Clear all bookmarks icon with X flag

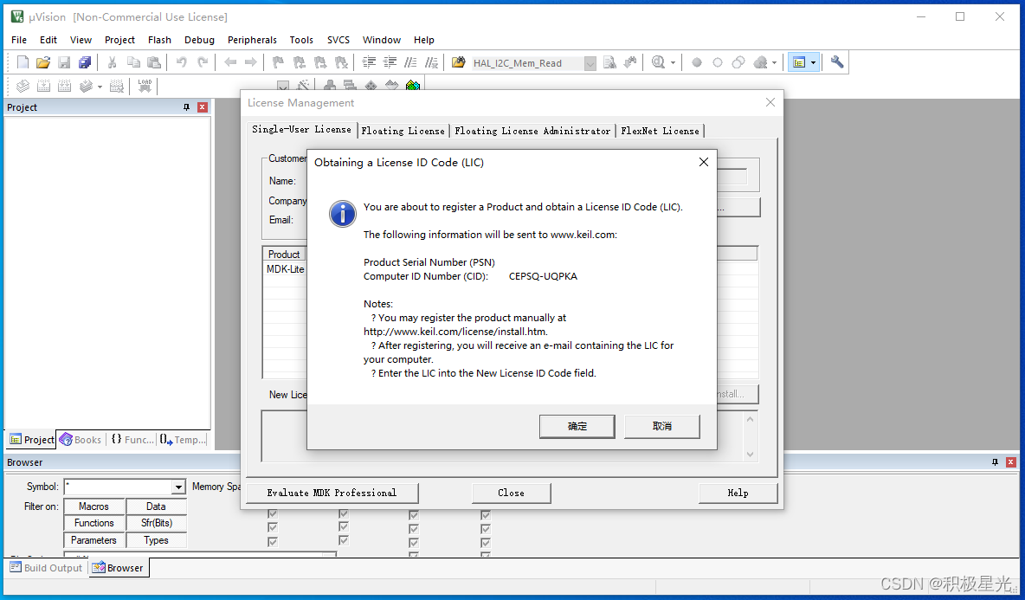341,62
